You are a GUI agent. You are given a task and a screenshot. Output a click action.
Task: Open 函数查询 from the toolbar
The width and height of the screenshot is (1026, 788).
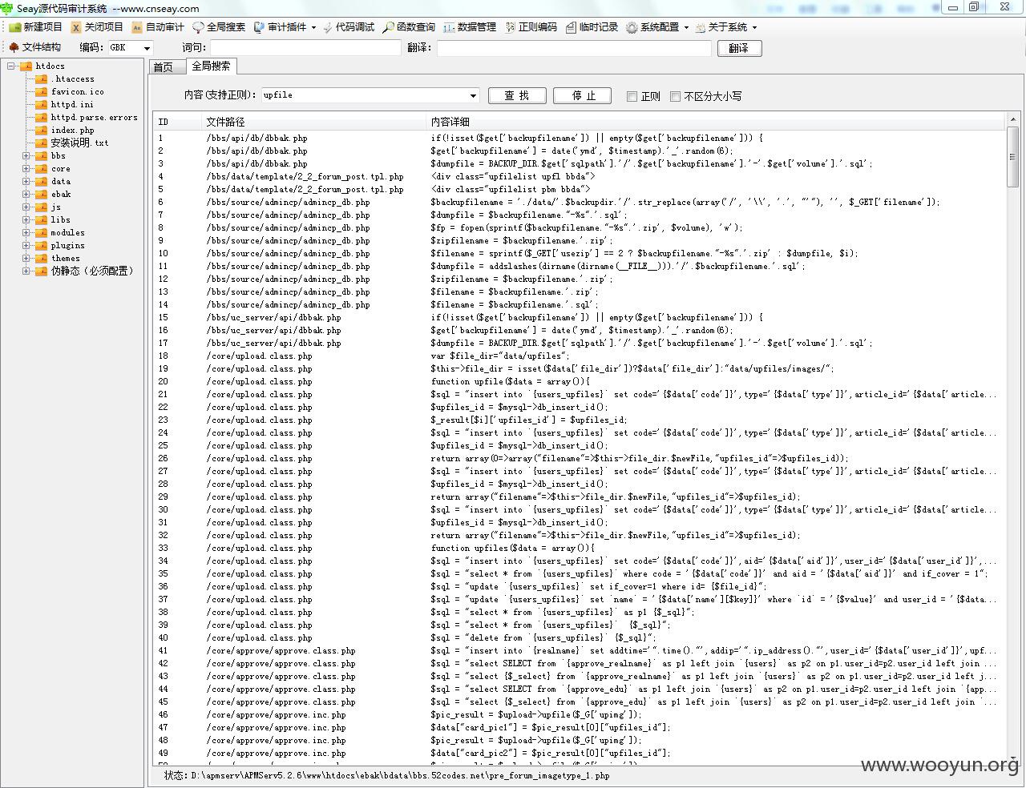[409, 27]
